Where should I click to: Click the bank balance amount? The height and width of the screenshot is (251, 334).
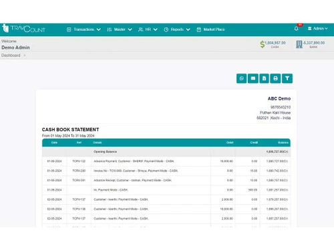(x=314, y=43)
